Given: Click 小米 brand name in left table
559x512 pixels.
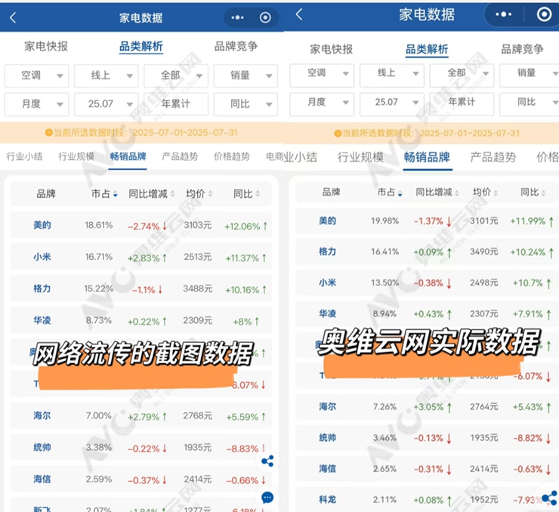Looking at the screenshot, I should [x=42, y=257].
